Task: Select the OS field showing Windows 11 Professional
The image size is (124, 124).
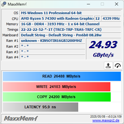Action: point(70,13)
